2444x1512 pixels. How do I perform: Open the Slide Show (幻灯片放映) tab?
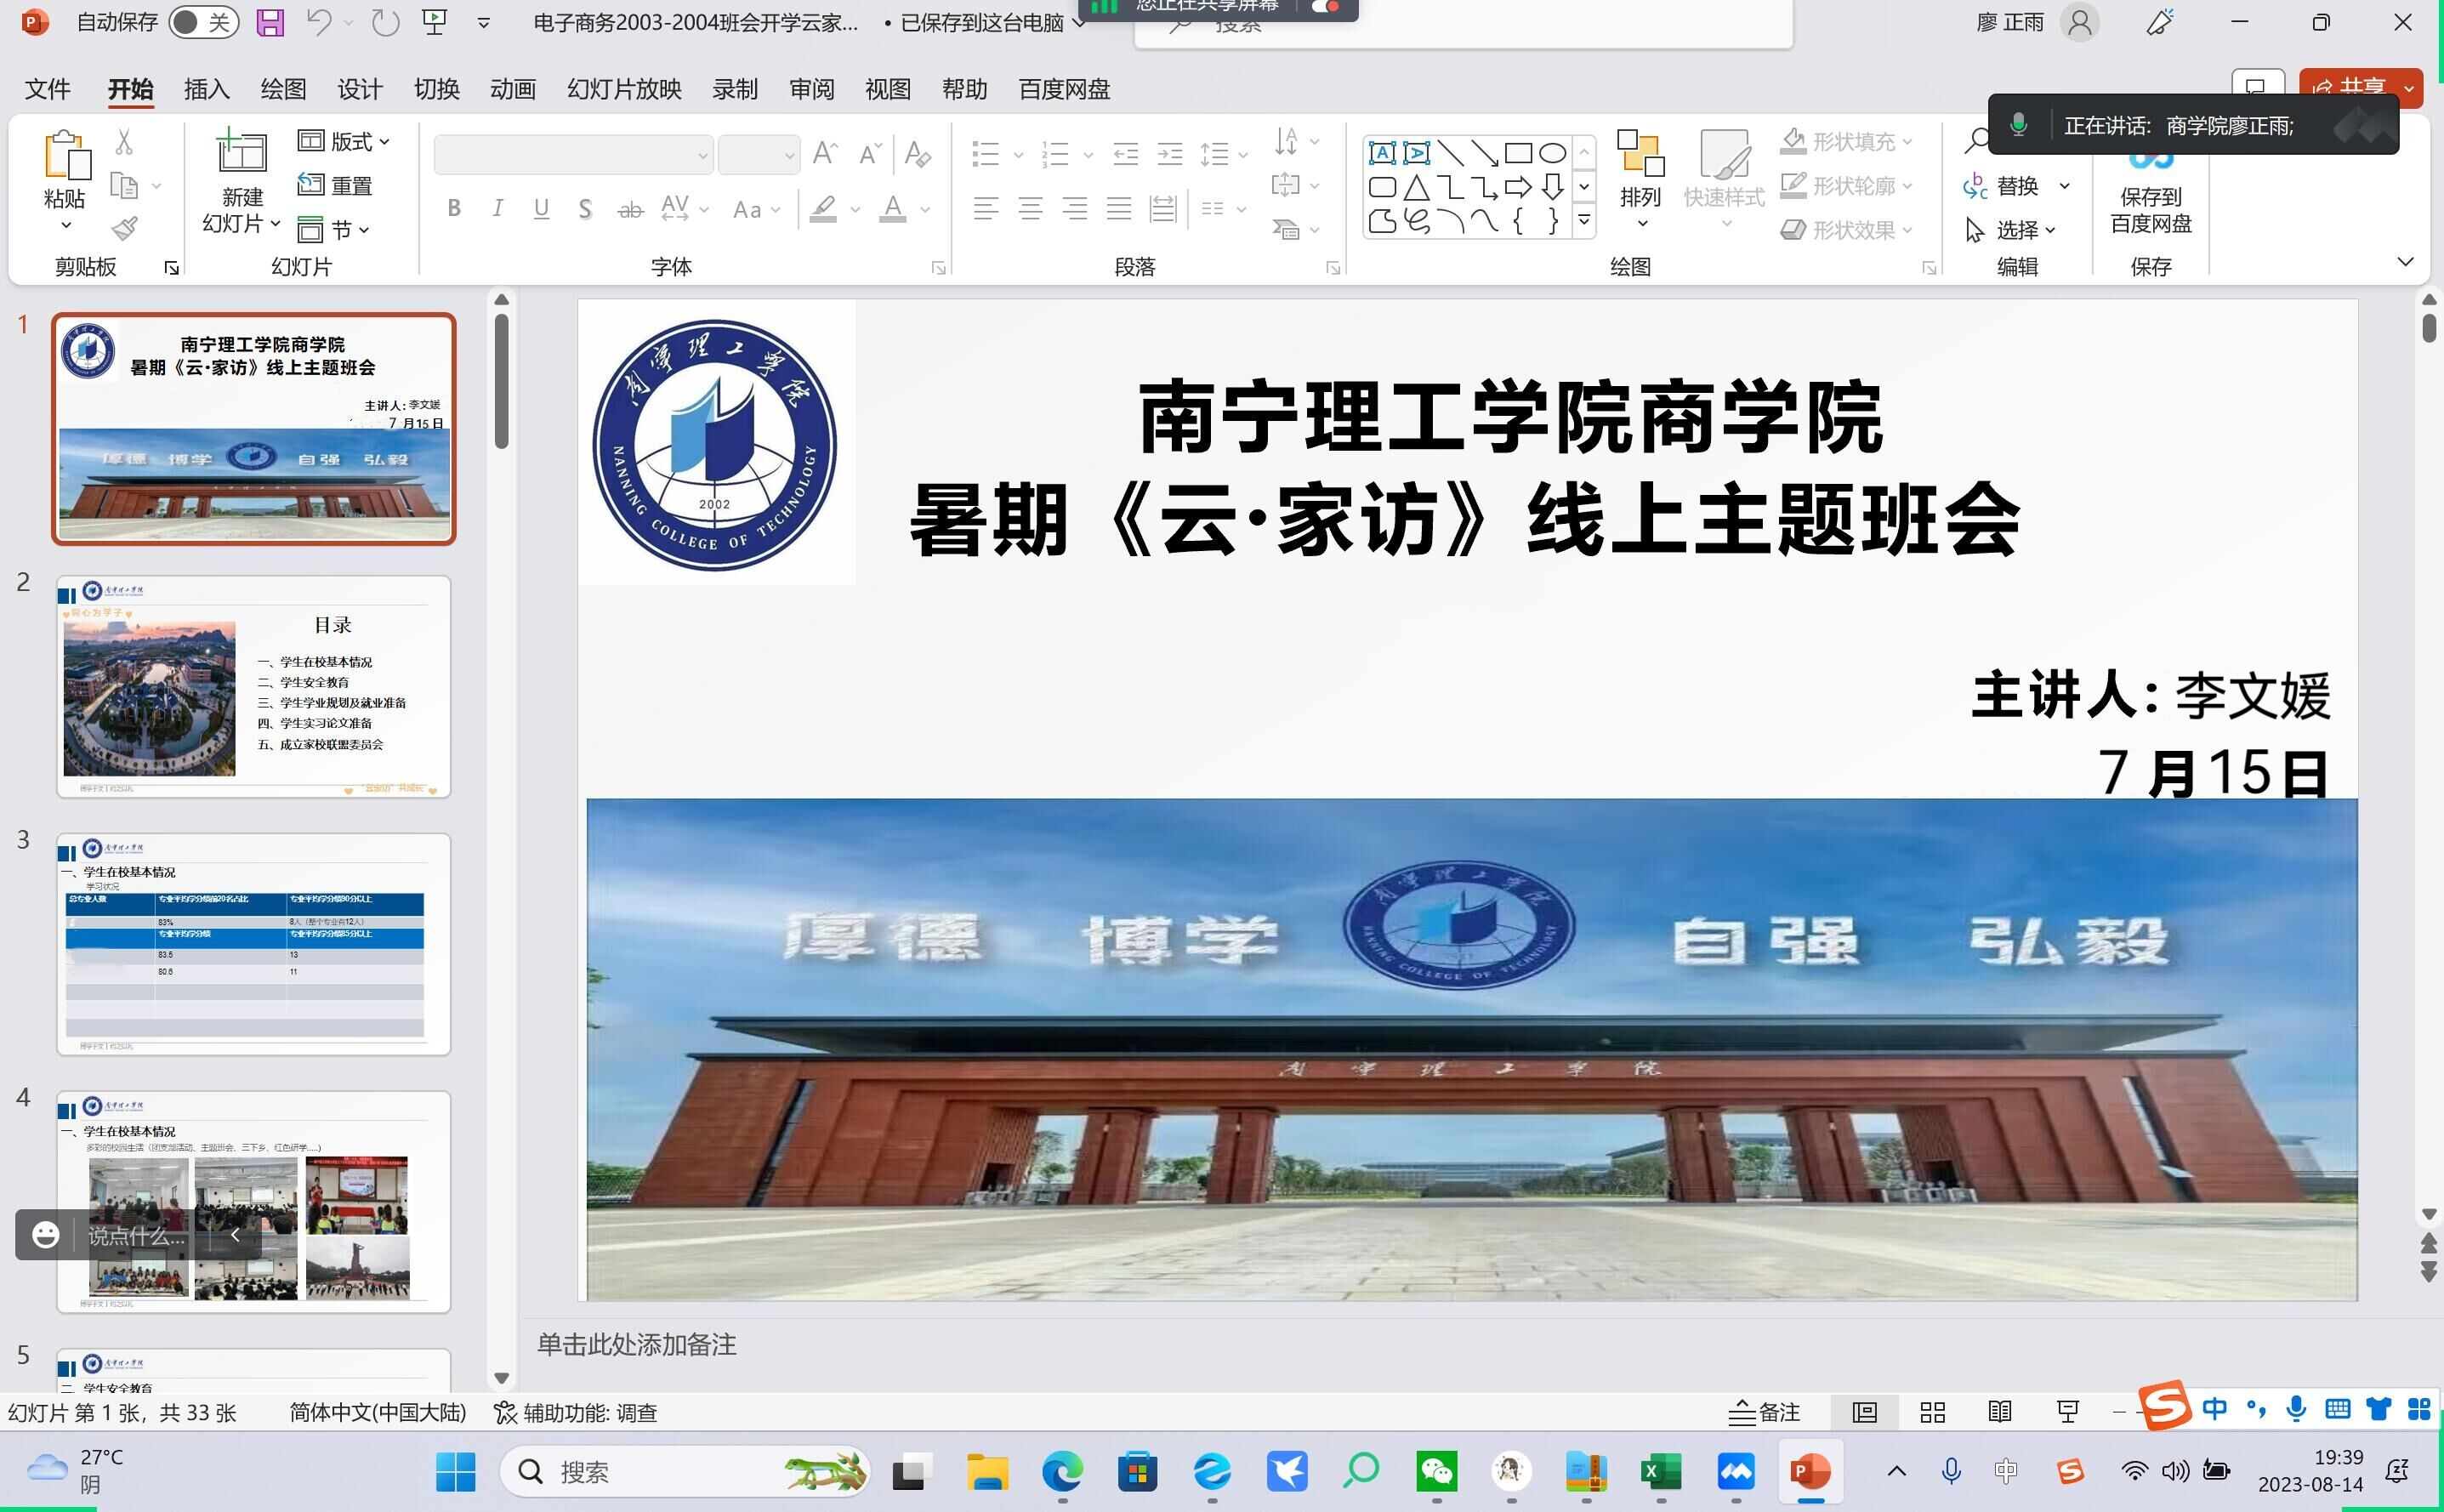point(623,89)
